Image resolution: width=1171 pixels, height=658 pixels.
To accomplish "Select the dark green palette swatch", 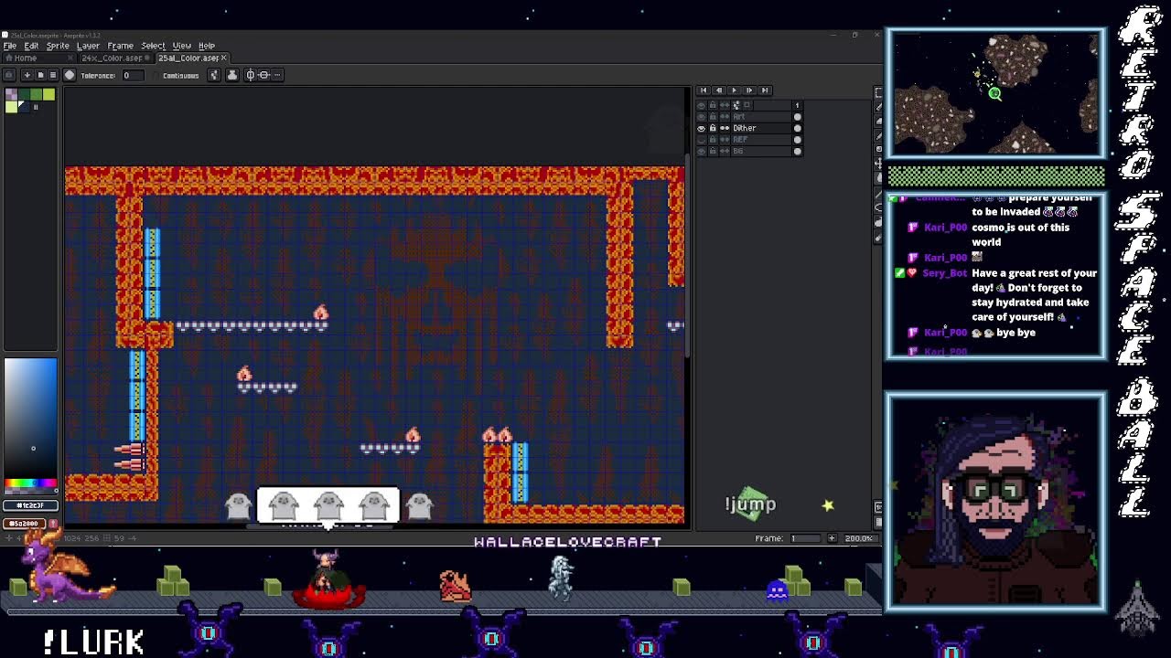I will click(24, 94).
